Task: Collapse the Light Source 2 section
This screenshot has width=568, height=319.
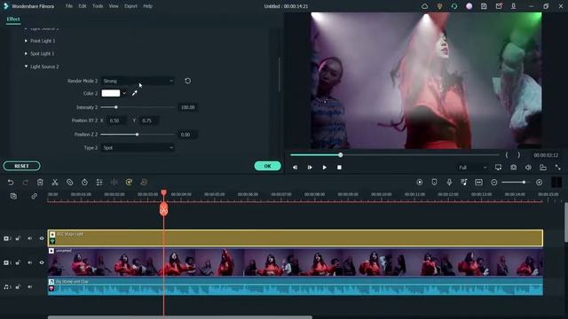Action: (x=26, y=66)
